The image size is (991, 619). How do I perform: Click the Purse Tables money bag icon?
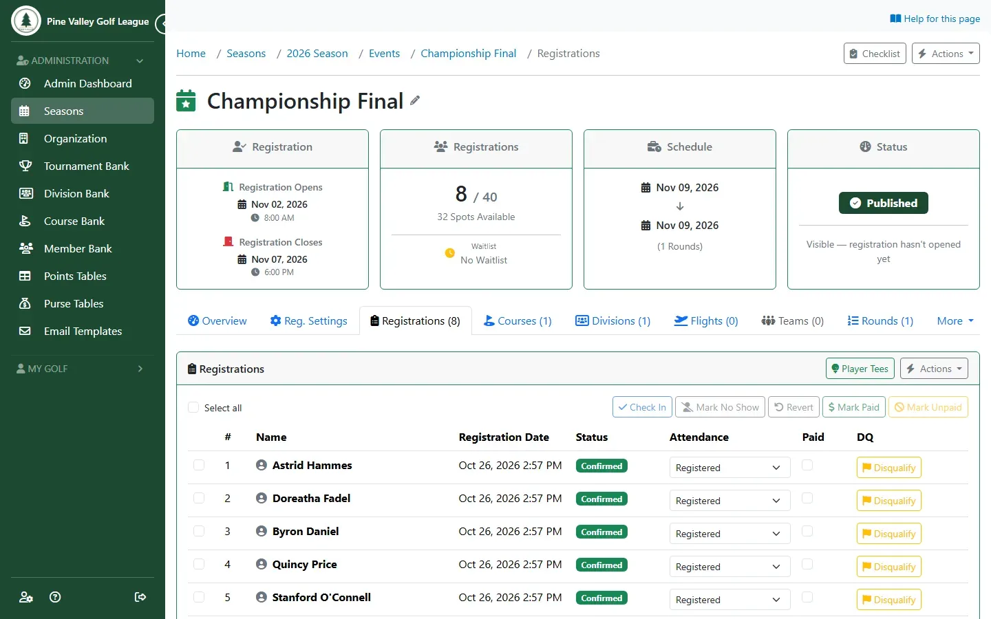[x=25, y=303]
